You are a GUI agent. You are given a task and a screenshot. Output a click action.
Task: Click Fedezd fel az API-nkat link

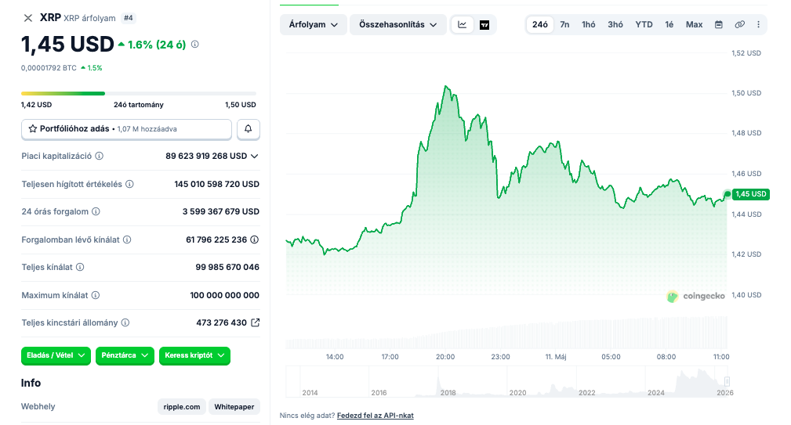(376, 416)
